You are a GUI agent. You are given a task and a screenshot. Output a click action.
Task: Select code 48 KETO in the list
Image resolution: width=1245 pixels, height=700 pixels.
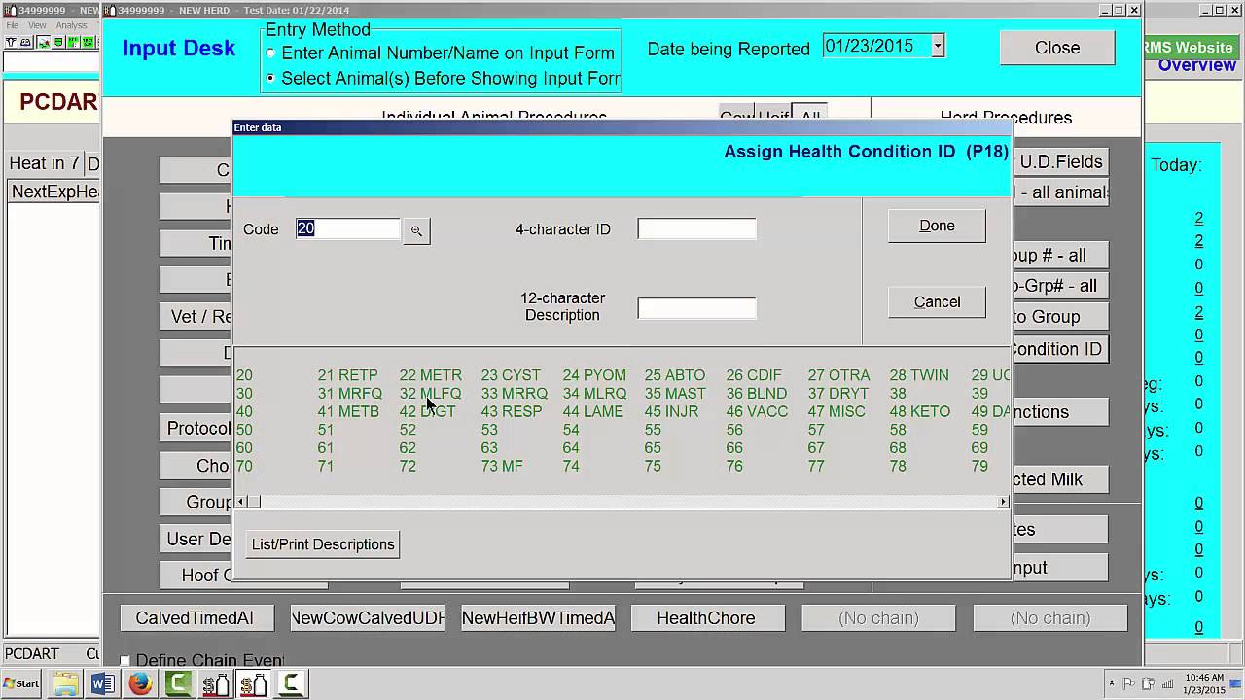point(919,412)
